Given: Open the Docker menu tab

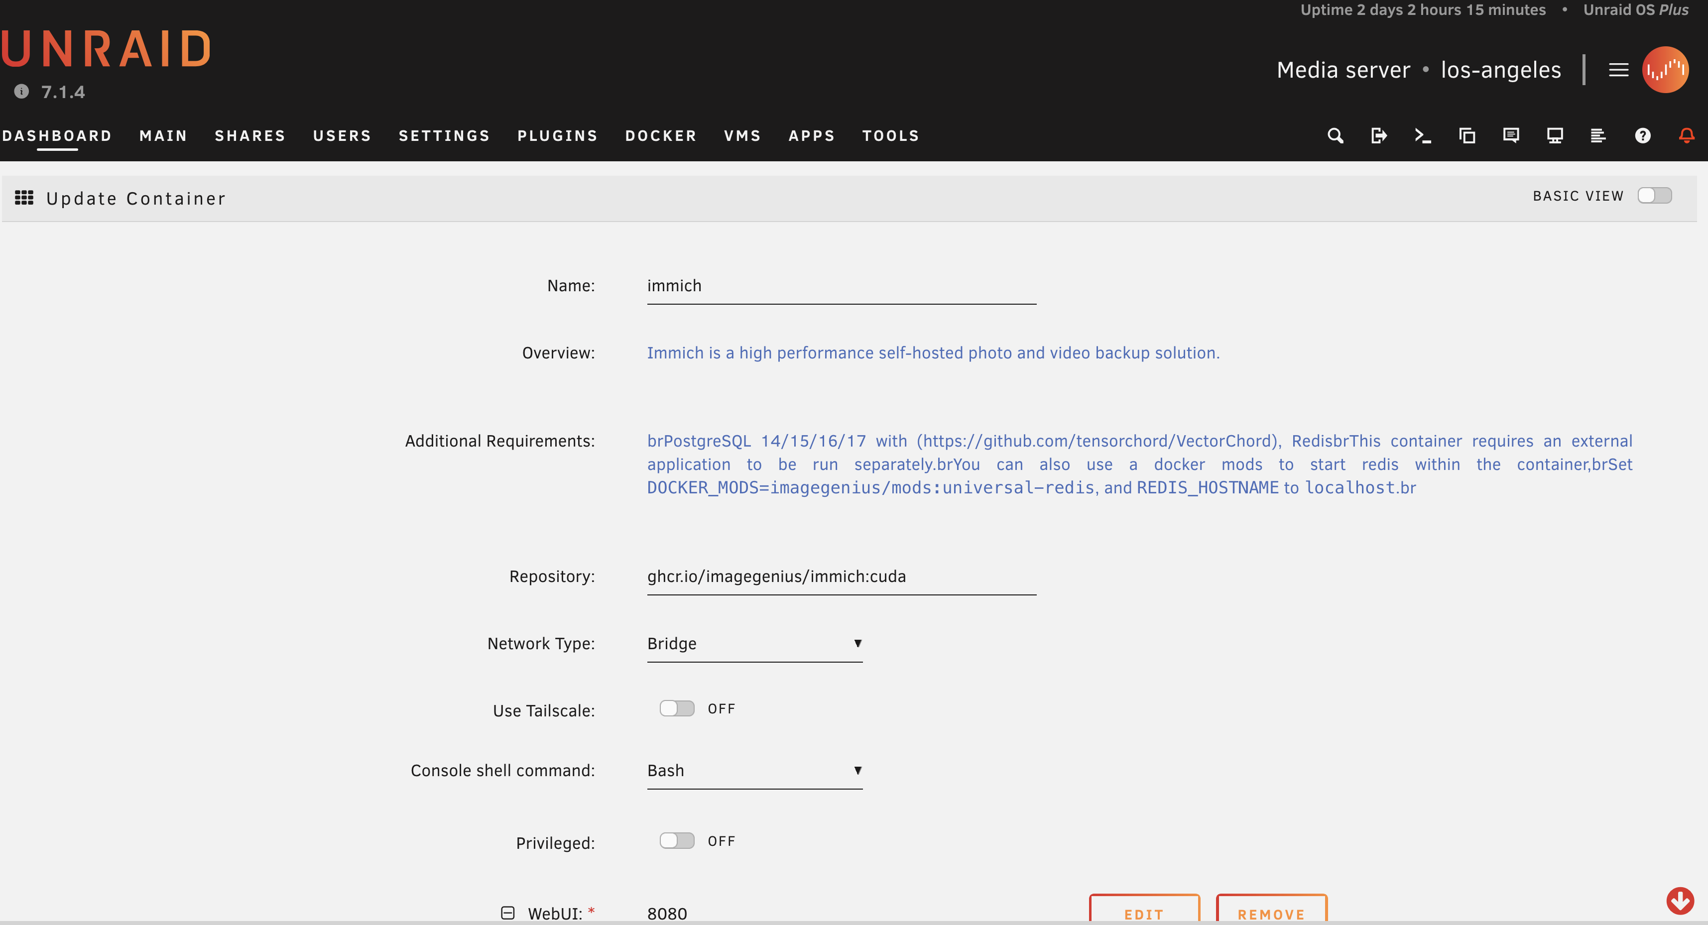Looking at the screenshot, I should [x=660, y=136].
